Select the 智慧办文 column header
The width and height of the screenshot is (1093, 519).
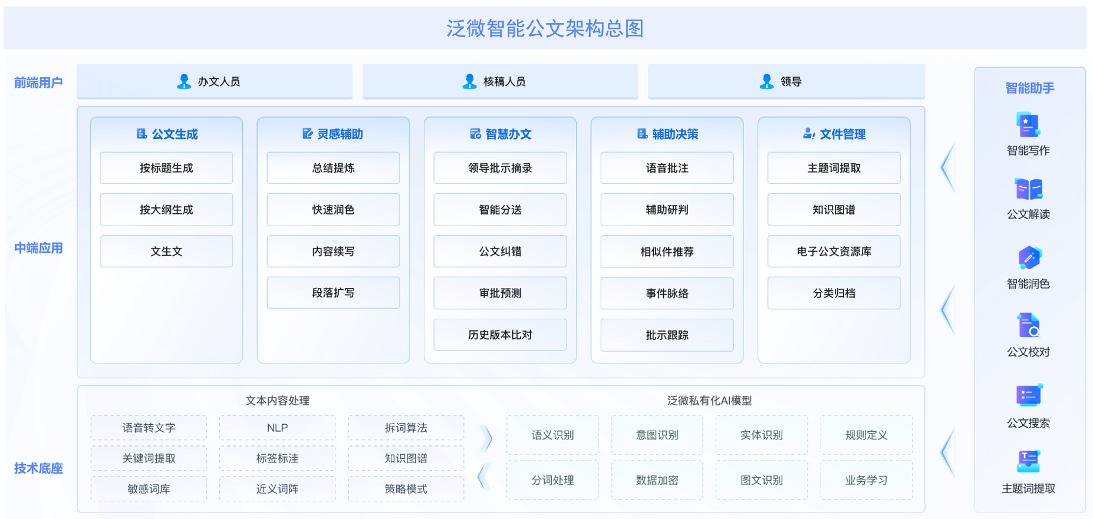click(x=500, y=134)
